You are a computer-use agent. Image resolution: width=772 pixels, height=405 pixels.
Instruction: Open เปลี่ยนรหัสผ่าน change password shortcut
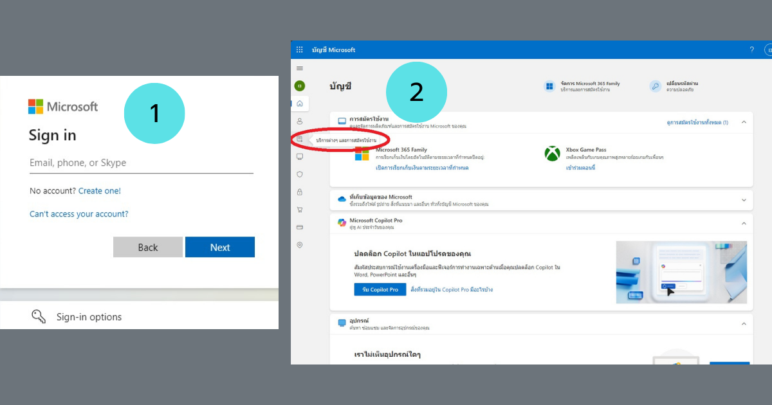674,86
